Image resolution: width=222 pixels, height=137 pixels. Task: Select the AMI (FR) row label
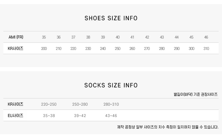tap(16, 37)
